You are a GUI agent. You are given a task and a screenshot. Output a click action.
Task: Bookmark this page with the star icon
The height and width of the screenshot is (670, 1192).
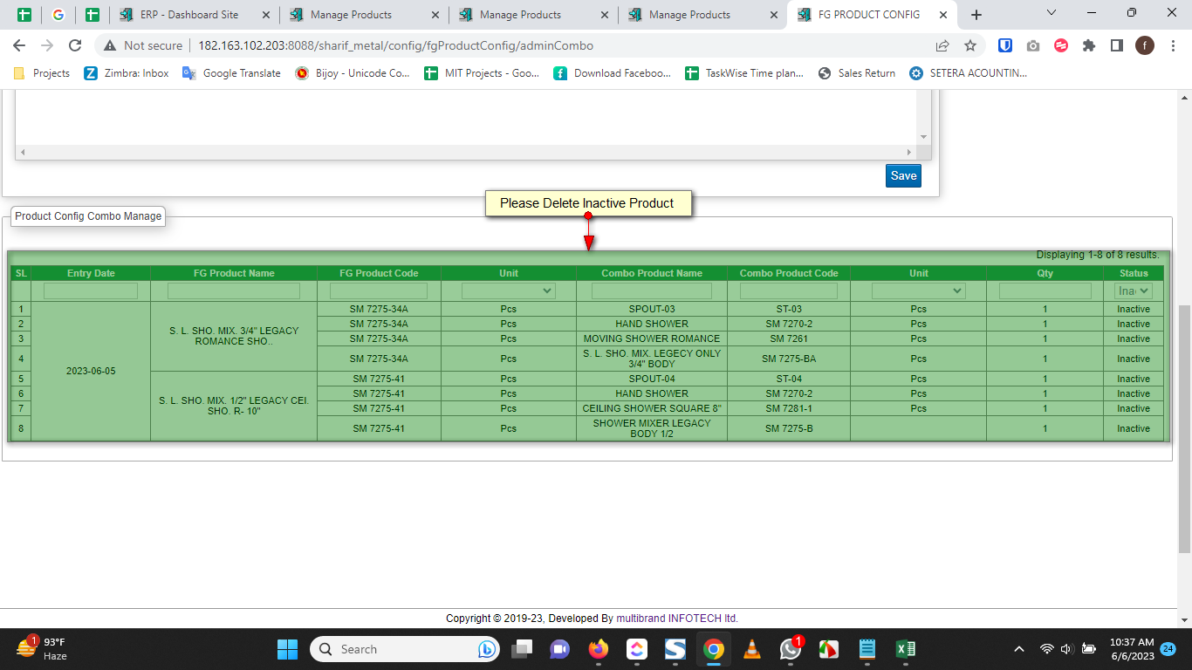[x=969, y=45]
